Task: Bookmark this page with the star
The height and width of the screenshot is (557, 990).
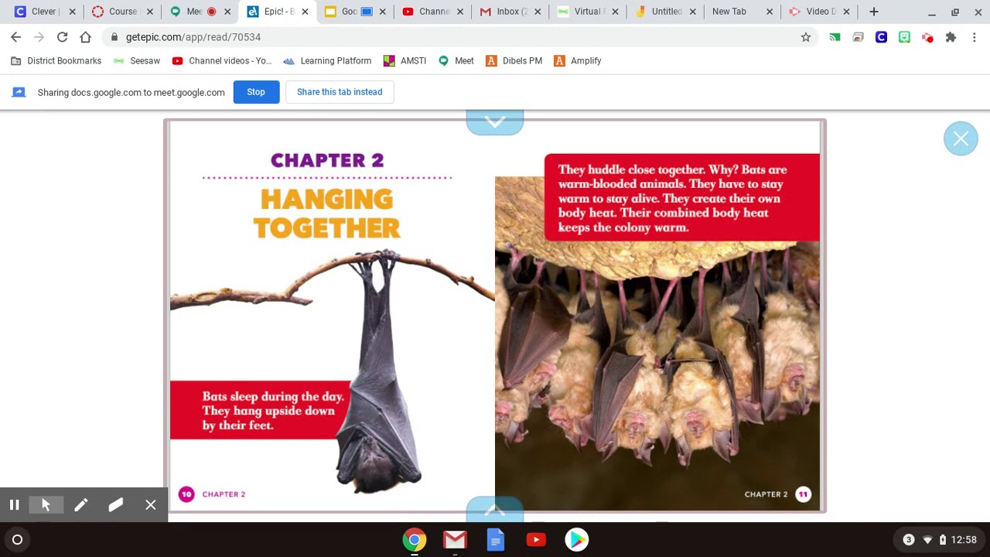Action: tap(806, 37)
